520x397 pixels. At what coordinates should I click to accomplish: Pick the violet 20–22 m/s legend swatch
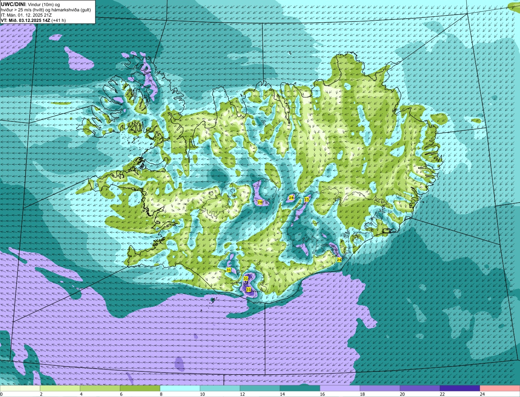pyautogui.click(x=420, y=388)
